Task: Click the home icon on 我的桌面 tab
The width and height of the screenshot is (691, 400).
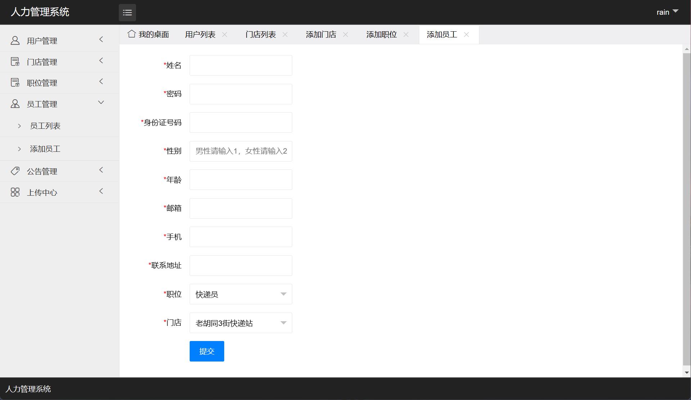Action: click(x=132, y=33)
